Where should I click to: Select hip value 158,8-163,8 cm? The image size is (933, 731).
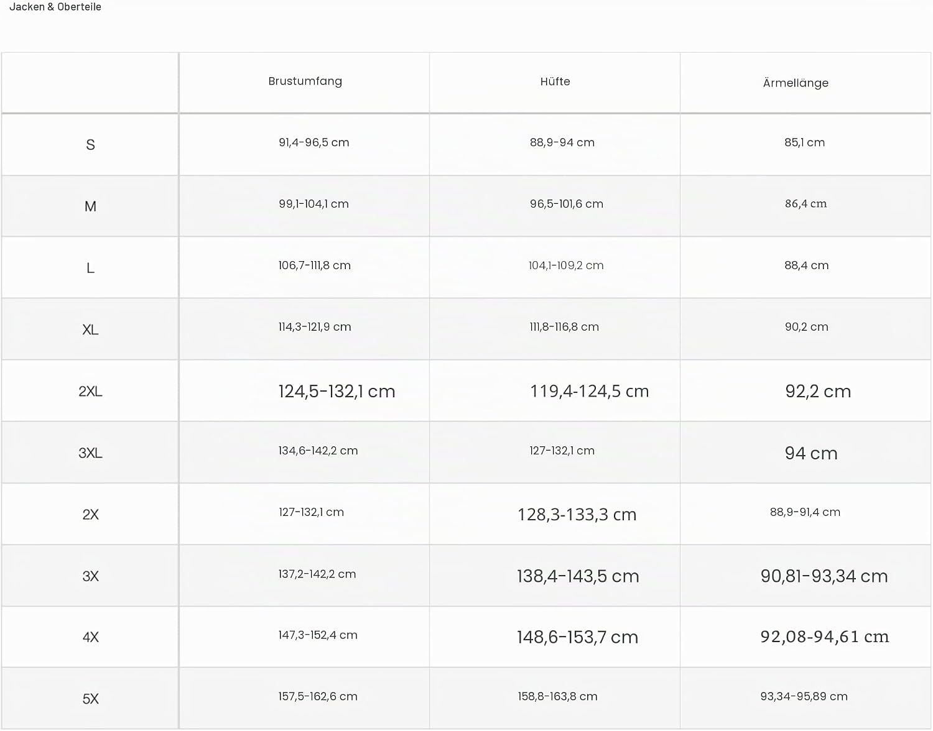coord(557,697)
